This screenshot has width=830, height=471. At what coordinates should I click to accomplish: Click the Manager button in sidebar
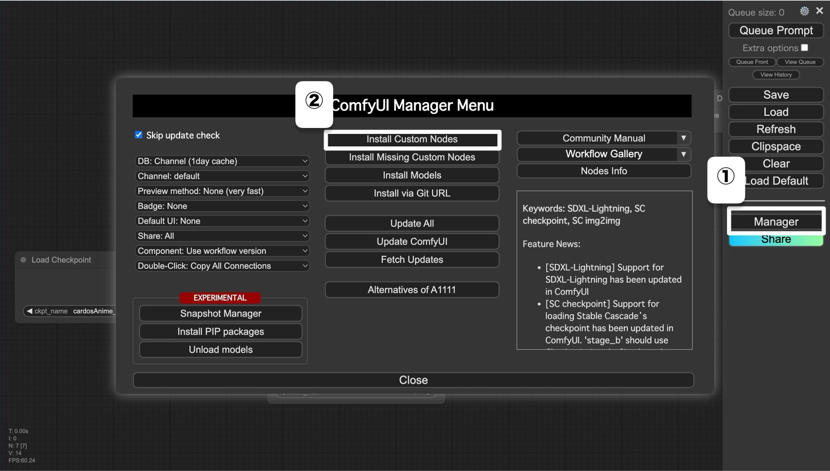[776, 222]
